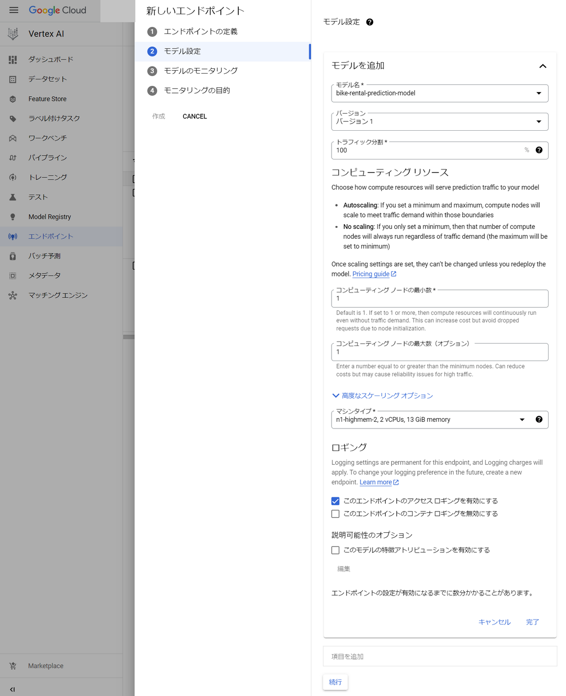The image size is (566, 696).
Task: Click the 作成 button
Action: click(x=158, y=117)
